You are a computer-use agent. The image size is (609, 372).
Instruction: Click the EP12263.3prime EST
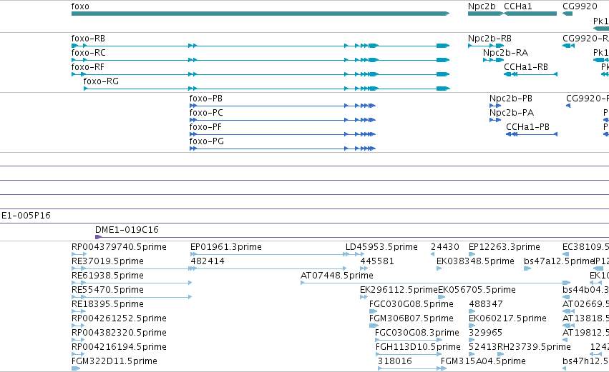click(x=472, y=254)
